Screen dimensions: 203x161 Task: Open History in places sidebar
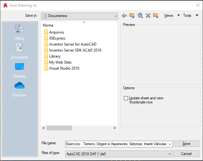[x=19, y=32]
